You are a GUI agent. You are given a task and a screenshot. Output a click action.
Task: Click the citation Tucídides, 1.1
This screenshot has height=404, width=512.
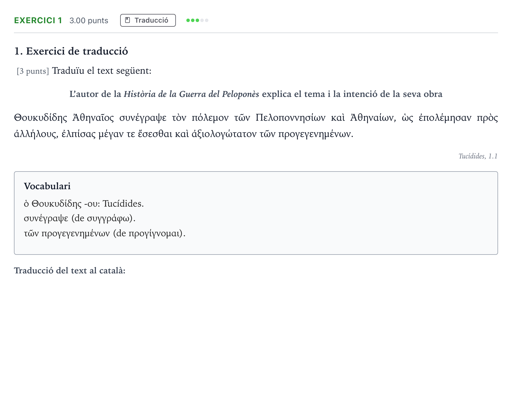click(478, 156)
